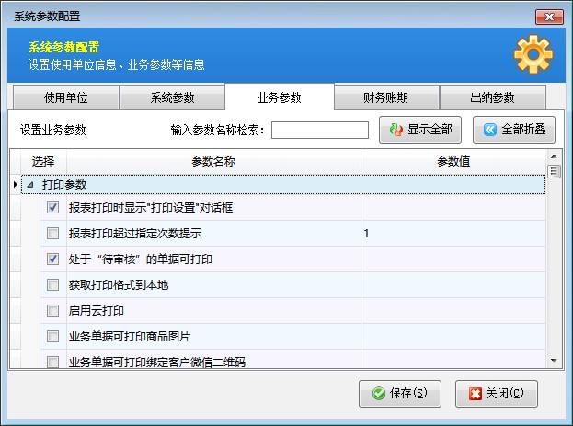Check 获取打印格式到本地 option

point(52,285)
